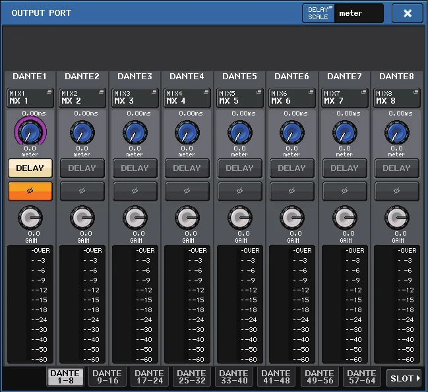Switch to the DANTE 25-32 tab
The image size is (428, 392).
[x=192, y=377]
